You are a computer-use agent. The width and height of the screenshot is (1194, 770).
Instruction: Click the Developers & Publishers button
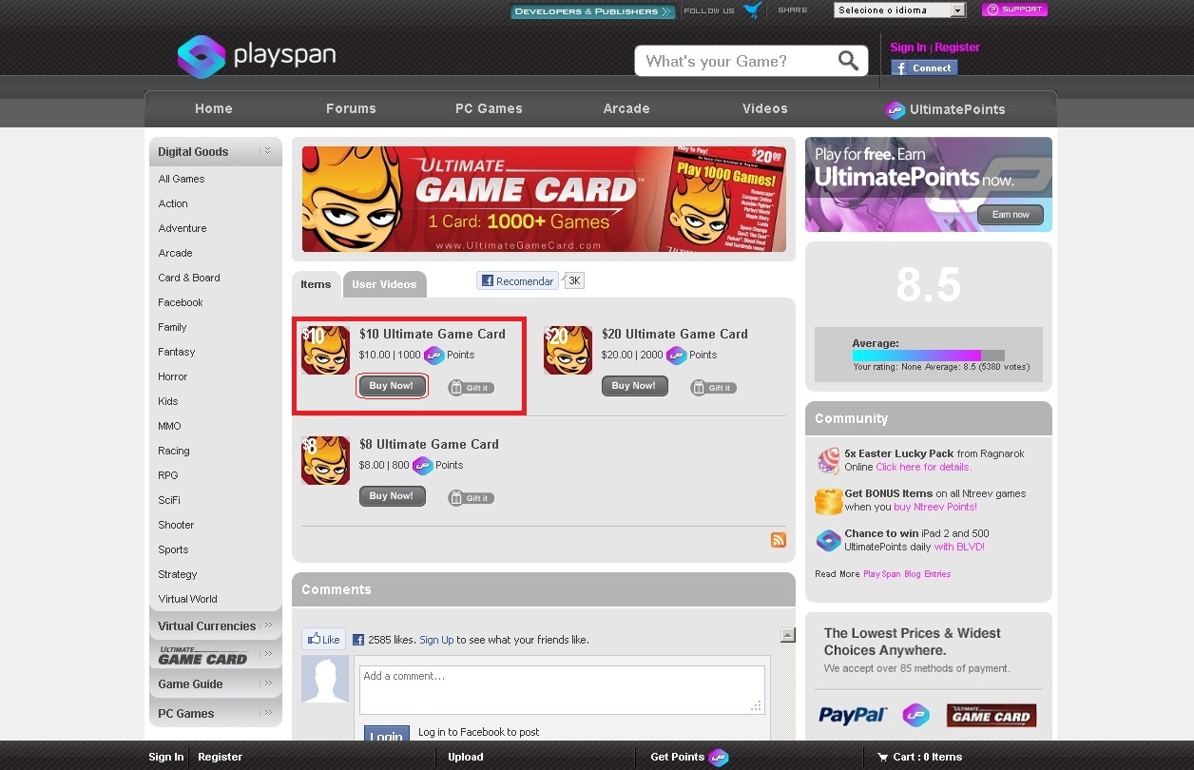[x=593, y=11]
